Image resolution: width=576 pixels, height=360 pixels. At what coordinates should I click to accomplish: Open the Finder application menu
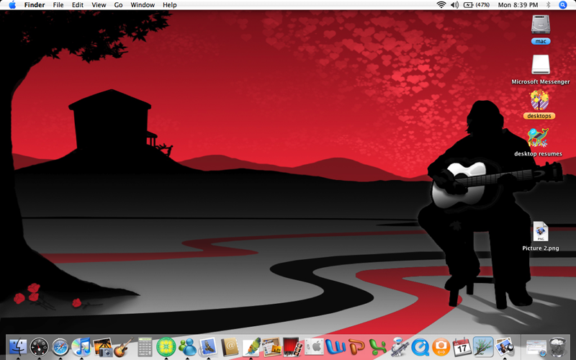click(35, 5)
